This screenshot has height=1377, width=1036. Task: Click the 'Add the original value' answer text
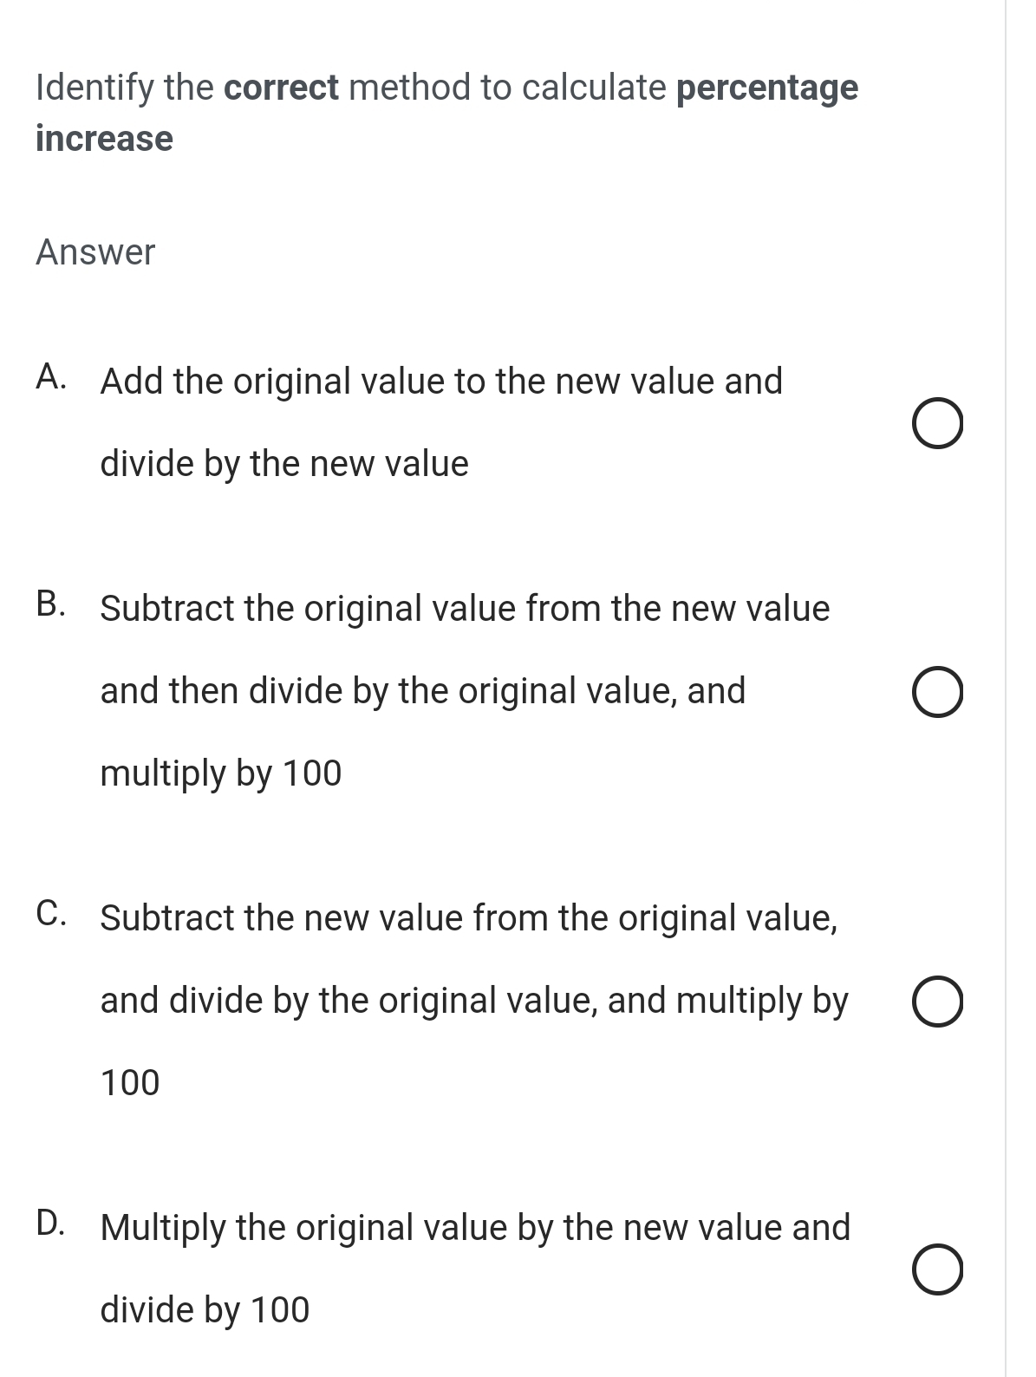tap(441, 382)
